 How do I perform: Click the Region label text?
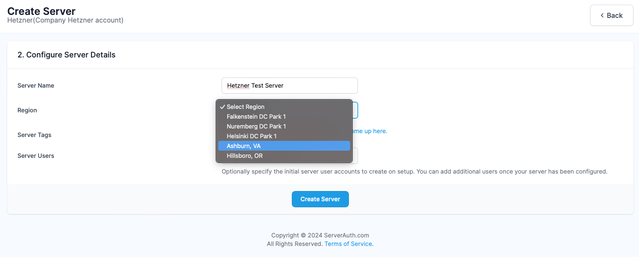point(27,110)
